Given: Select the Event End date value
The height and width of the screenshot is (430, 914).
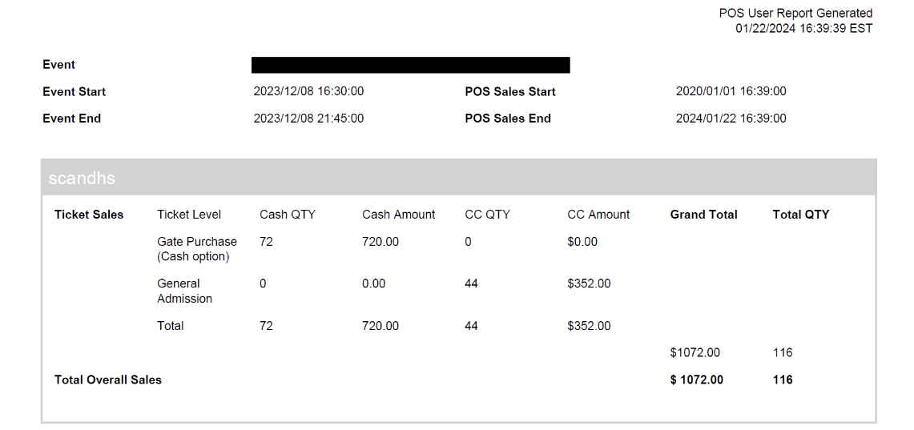Looking at the screenshot, I should (308, 119).
